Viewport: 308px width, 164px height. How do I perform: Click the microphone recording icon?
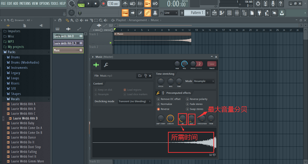pyautogui.click(x=273, y=4)
